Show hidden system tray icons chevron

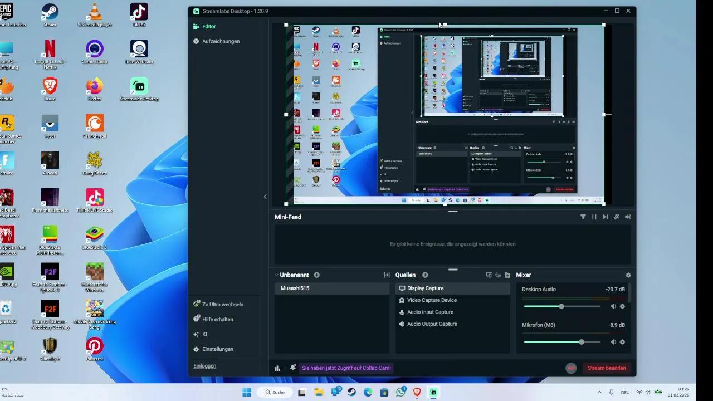(599, 392)
